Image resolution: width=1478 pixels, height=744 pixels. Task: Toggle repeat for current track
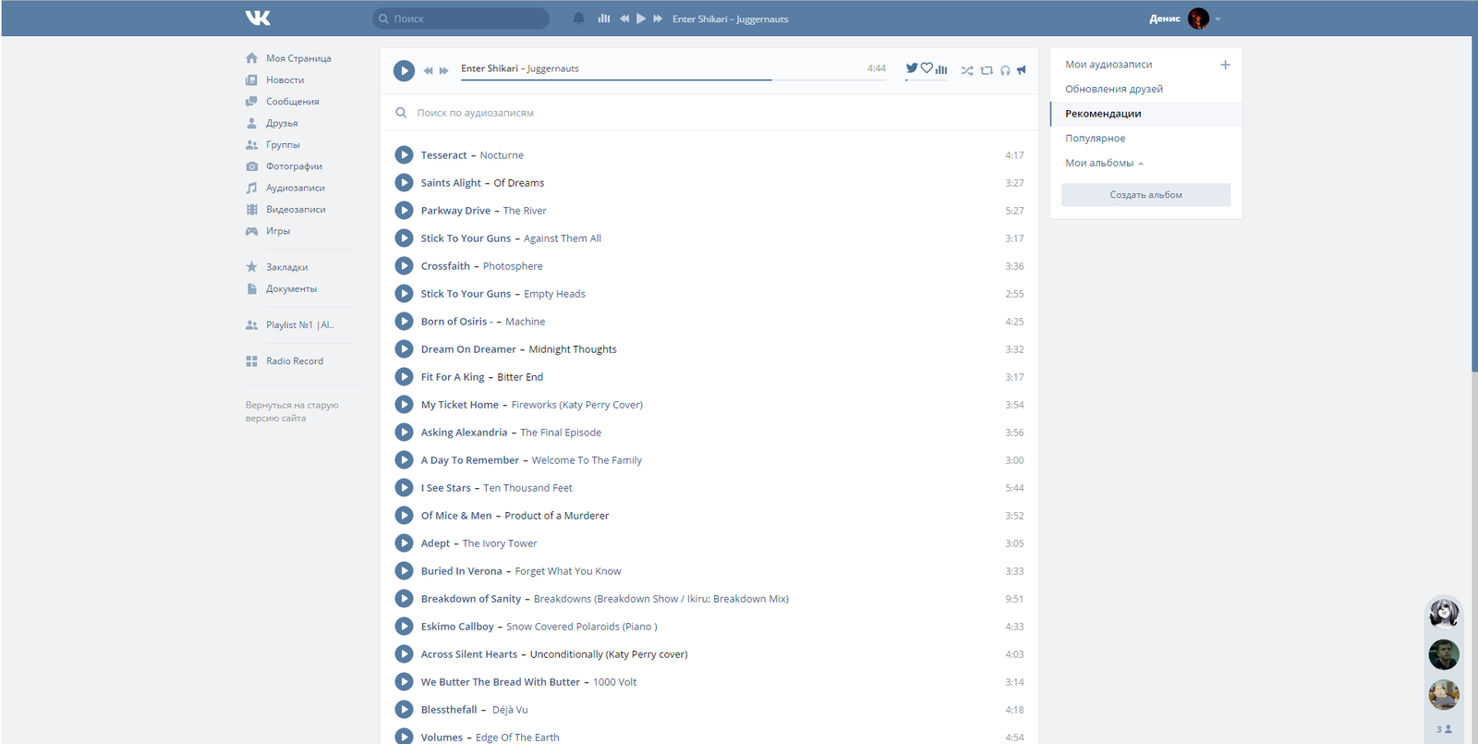click(x=987, y=70)
